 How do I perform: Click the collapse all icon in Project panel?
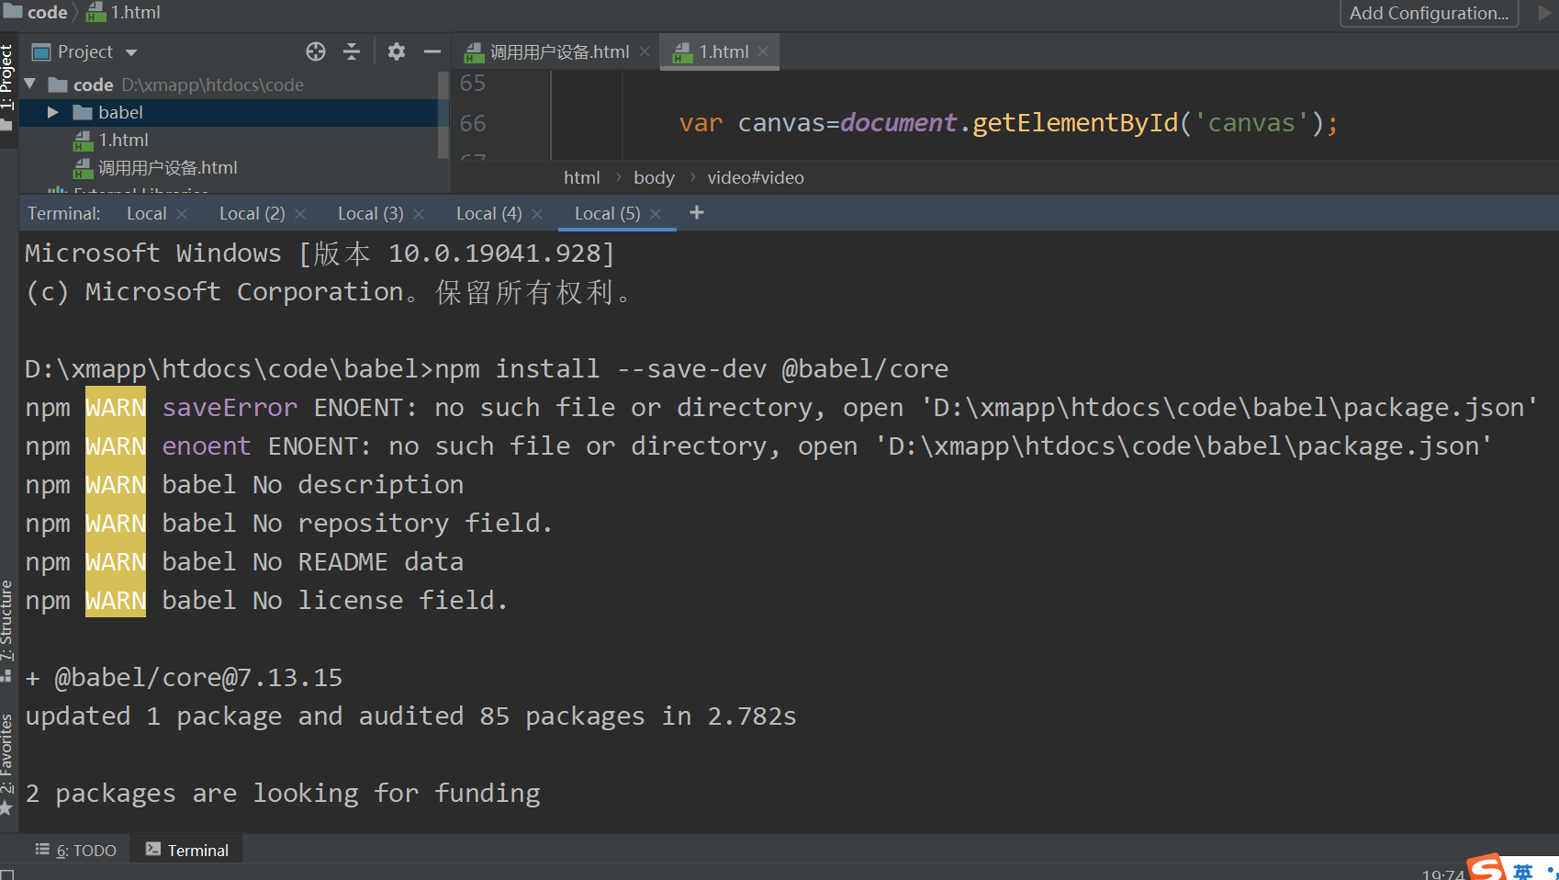pos(352,51)
